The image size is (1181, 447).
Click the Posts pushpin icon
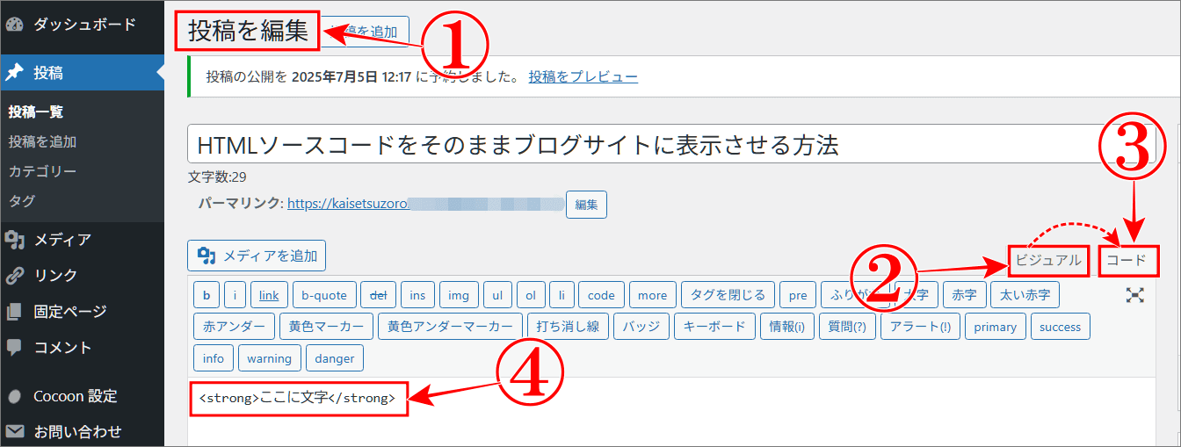click(x=14, y=73)
